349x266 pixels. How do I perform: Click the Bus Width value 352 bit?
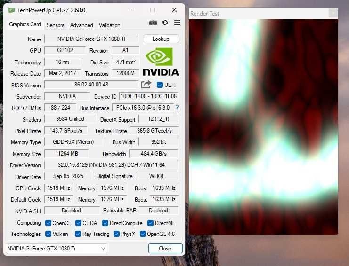pyautogui.click(x=158, y=142)
